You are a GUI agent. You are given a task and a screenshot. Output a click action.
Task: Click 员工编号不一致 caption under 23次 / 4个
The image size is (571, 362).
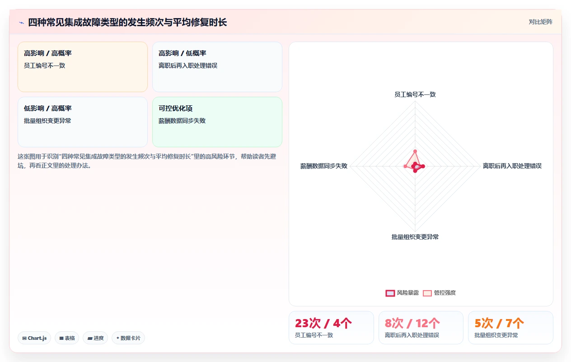click(314, 335)
